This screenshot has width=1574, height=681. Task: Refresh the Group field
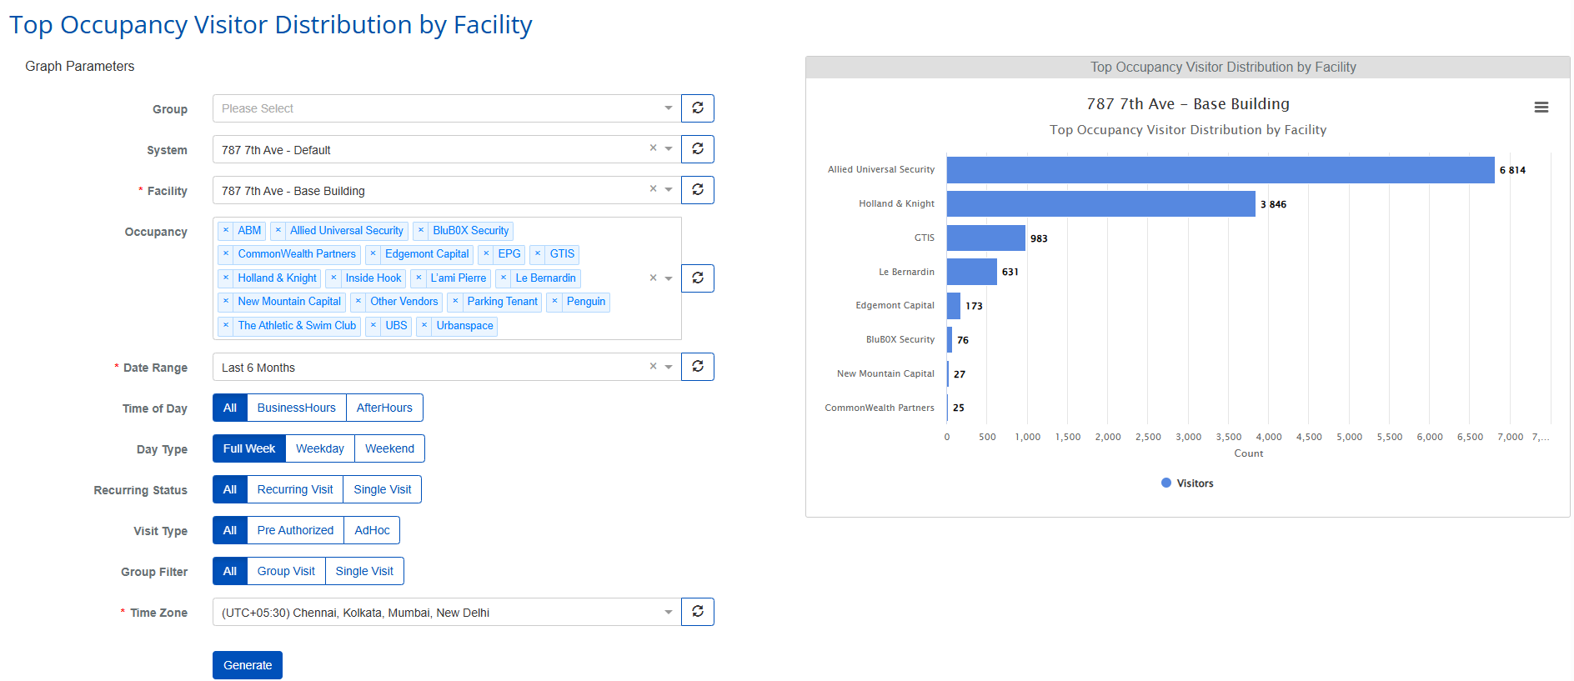[x=698, y=108]
